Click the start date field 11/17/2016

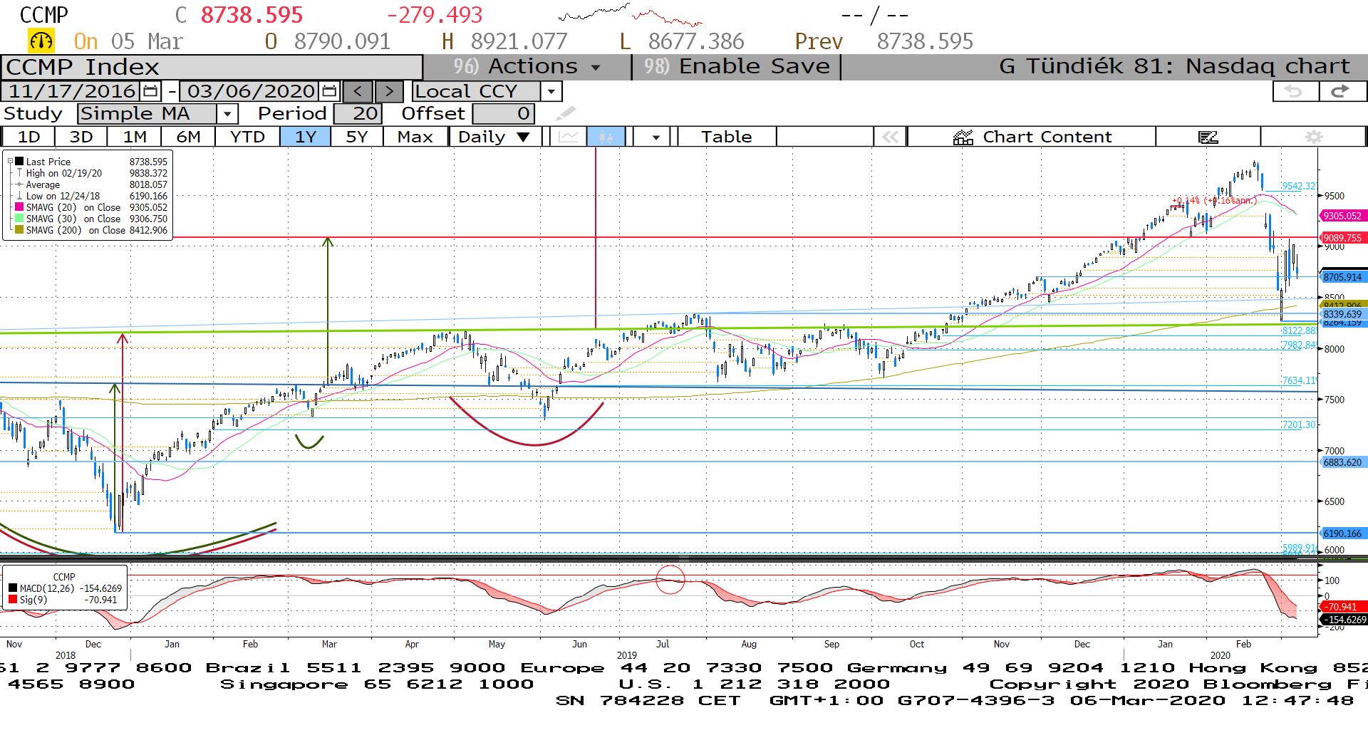pos(72,91)
